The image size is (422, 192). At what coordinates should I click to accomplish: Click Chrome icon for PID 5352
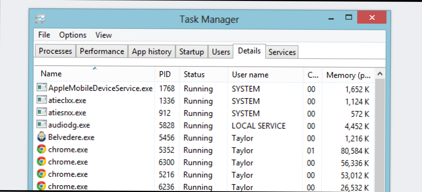click(41, 150)
